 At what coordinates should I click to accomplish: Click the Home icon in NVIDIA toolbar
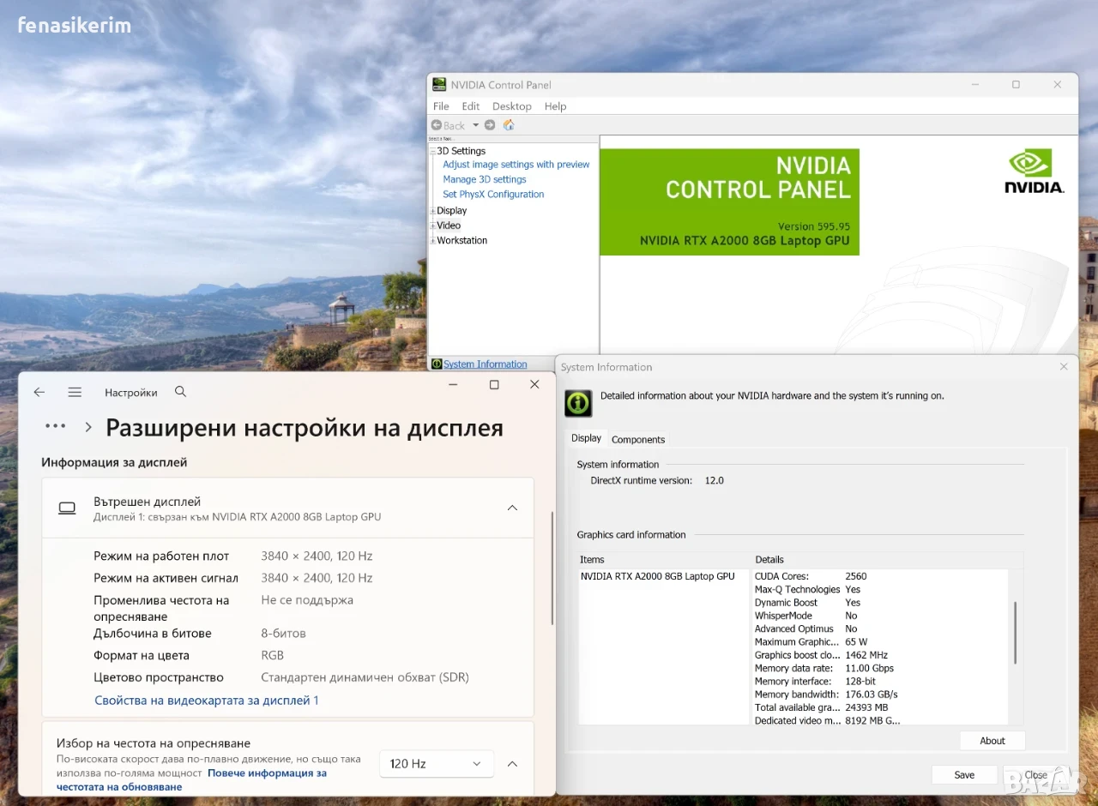[x=509, y=125]
